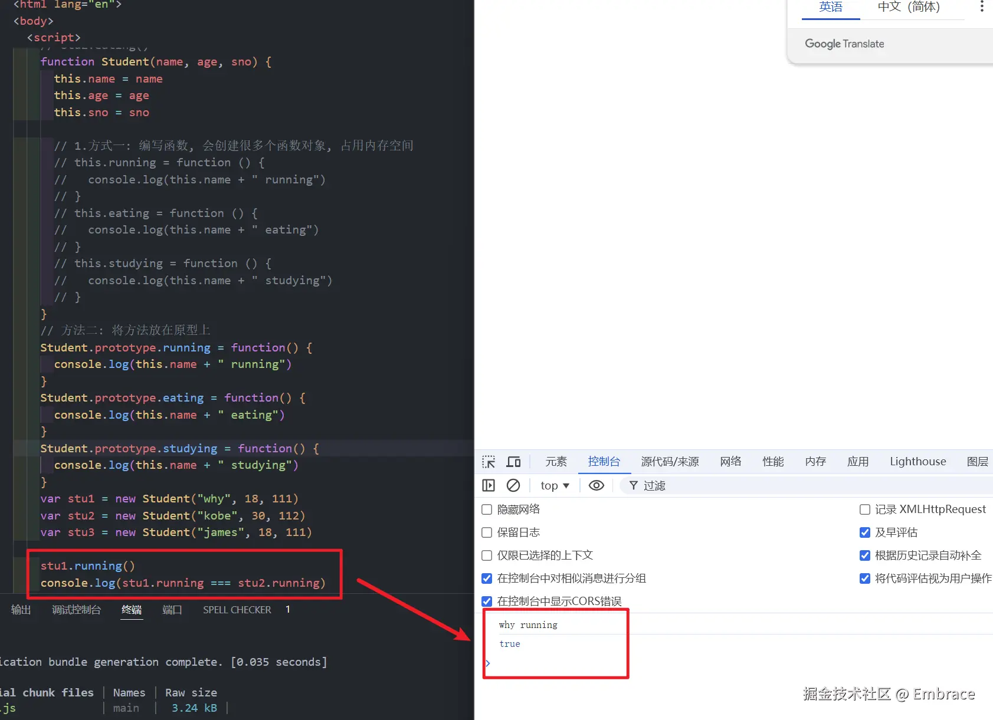Screen dimensions: 993x720
Task: Enable the 仅限已选择的上下文 checkbox
Action: pyautogui.click(x=487, y=555)
